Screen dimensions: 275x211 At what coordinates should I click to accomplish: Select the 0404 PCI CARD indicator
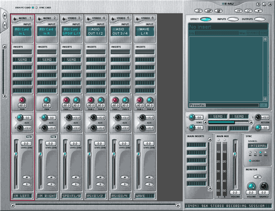coord(33,7)
